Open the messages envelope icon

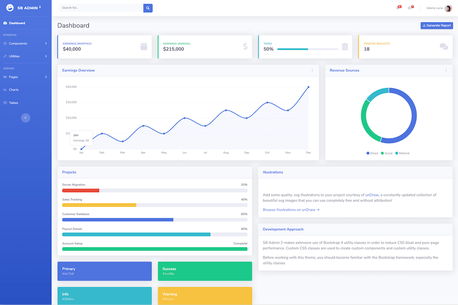(x=410, y=8)
